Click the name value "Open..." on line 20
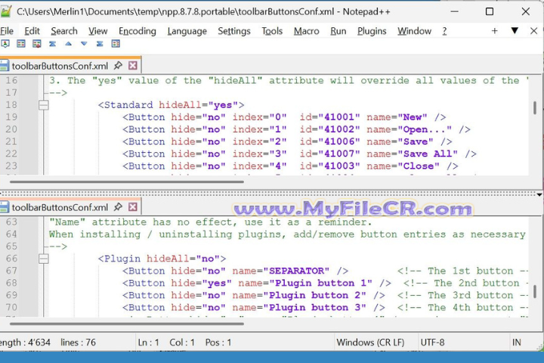 click(425, 129)
